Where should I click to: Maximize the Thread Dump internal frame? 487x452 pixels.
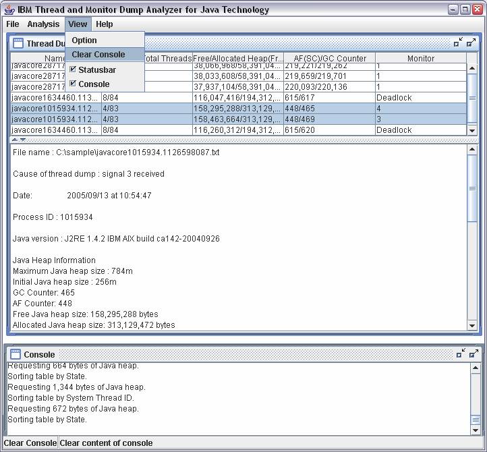tap(471, 43)
